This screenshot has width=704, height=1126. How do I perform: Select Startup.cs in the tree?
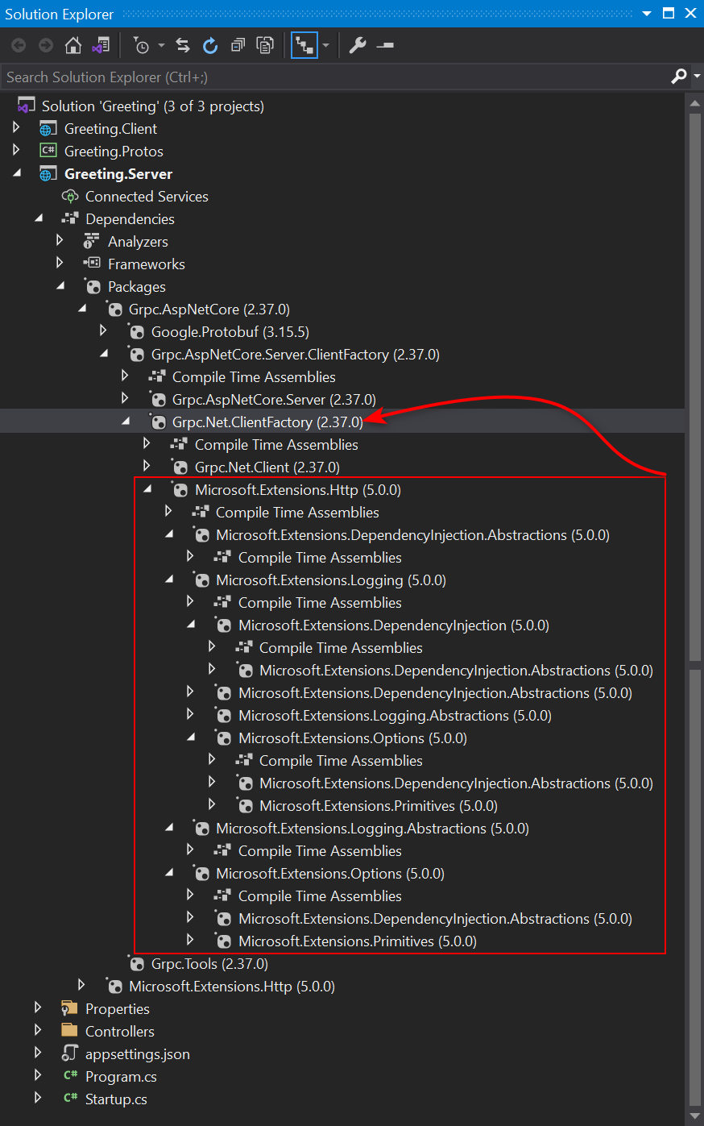[x=116, y=1099]
